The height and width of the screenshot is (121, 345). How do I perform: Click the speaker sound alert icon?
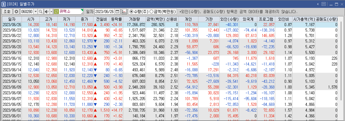click(47, 12)
